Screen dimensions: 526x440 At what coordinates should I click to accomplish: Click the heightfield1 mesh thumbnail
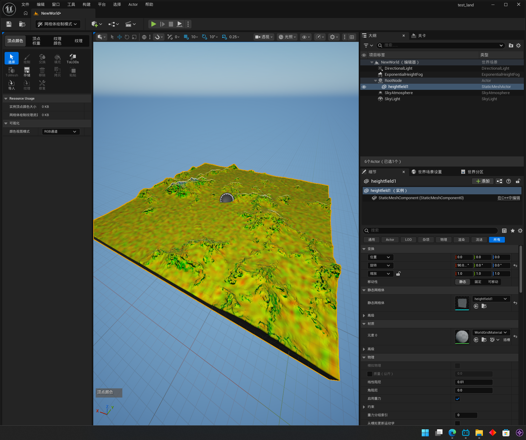462,303
